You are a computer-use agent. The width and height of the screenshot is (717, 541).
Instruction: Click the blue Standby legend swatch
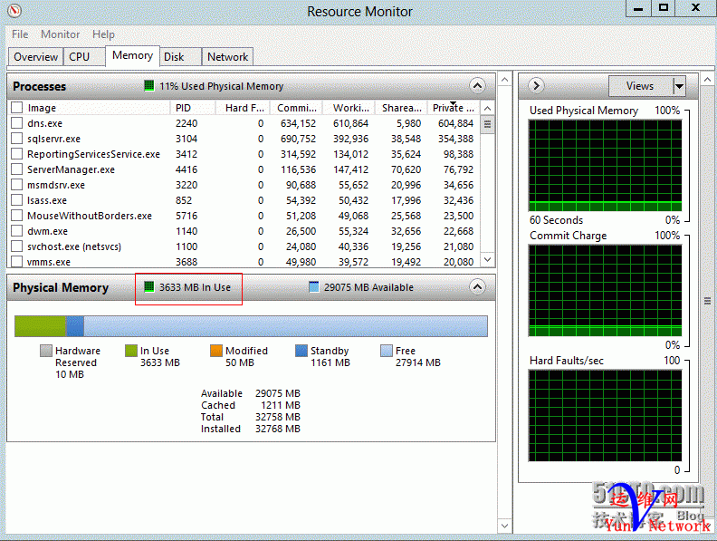point(301,351)
